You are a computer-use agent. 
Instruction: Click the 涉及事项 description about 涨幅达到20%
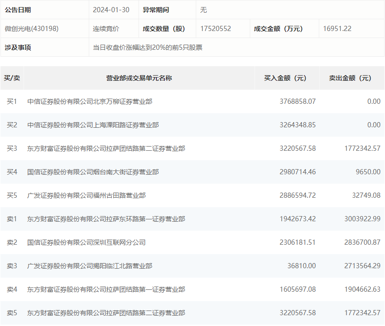point(147,47)
